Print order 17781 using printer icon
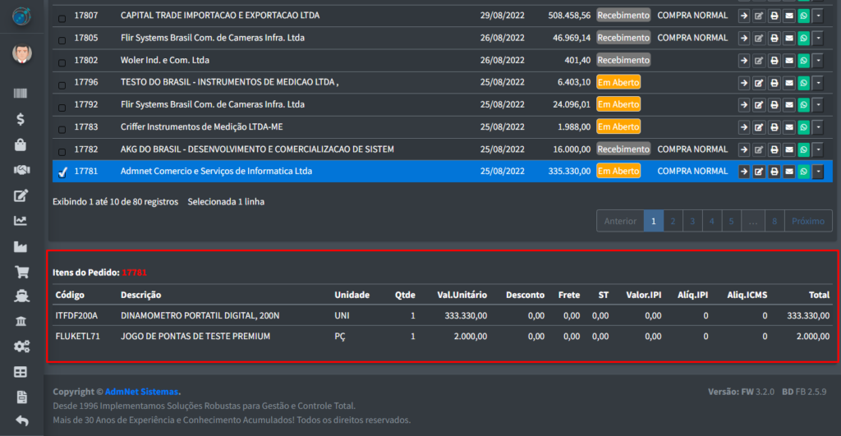 [x=774, y=172]
